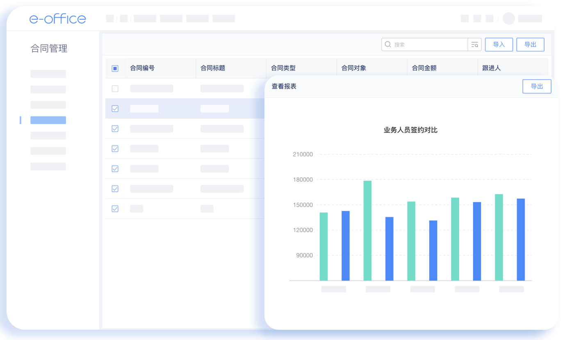Uncheck the checkbox in the highlighted row

point(115,109)
